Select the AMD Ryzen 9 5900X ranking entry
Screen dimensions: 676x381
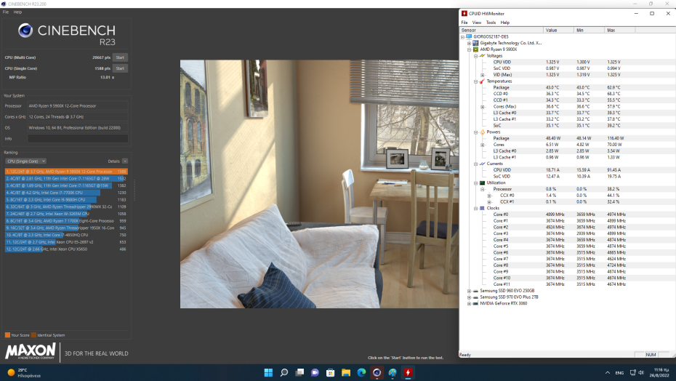[66, 172]
